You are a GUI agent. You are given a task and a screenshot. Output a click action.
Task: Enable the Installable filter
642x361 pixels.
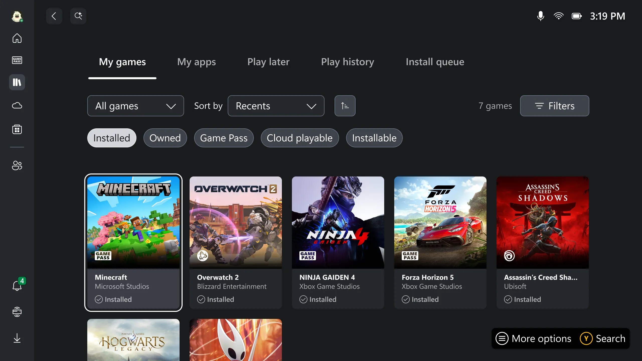point(374,138)
